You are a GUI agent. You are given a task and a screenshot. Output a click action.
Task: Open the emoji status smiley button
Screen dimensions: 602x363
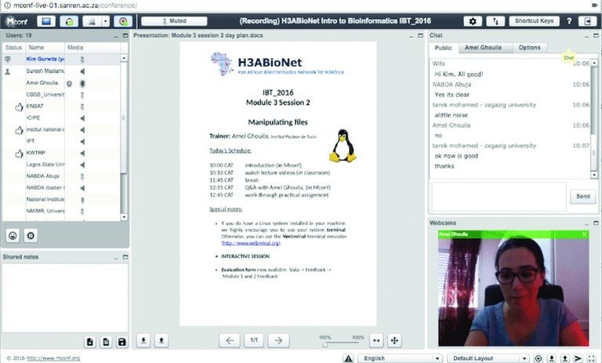coord(13,235)
